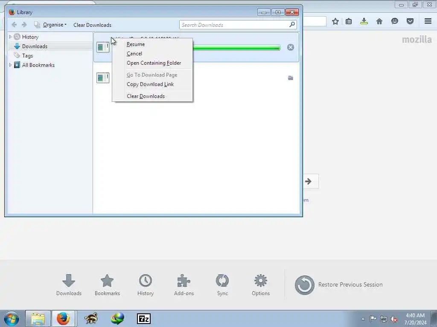Open Firefox bookmarks list icon
The width and height of the screenshot is (437, 327).
click(349, 21)
